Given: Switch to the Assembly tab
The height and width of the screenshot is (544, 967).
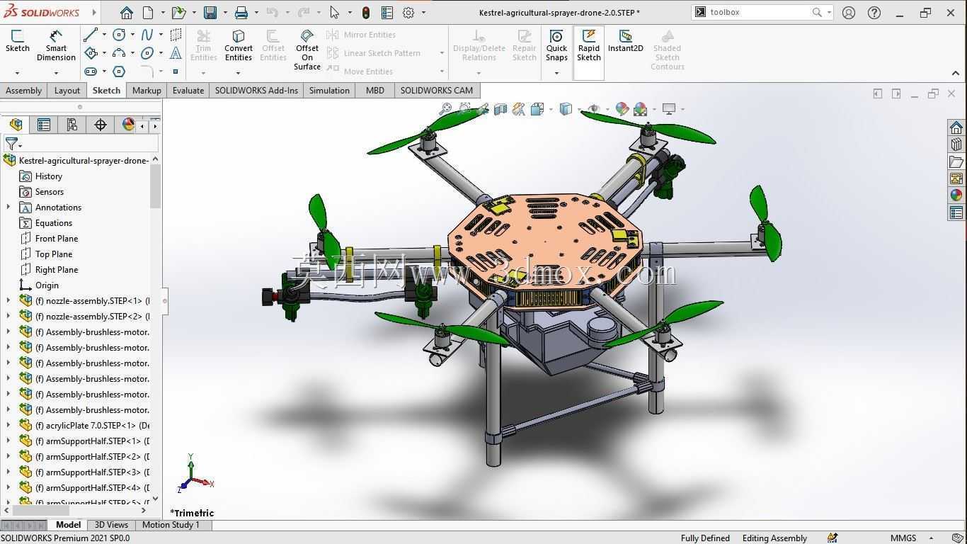Looking at the screenshot, I should tap(23, 91).
